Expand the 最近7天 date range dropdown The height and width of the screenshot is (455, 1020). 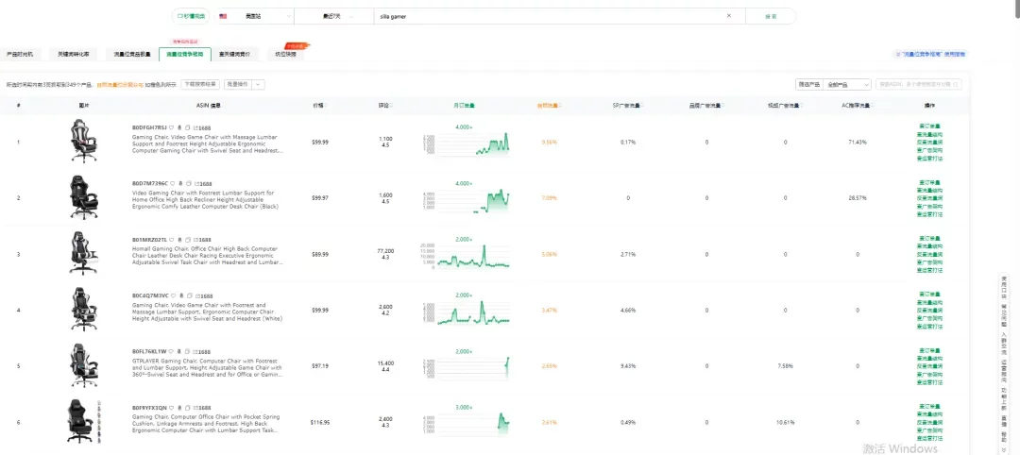coord(335,16)
